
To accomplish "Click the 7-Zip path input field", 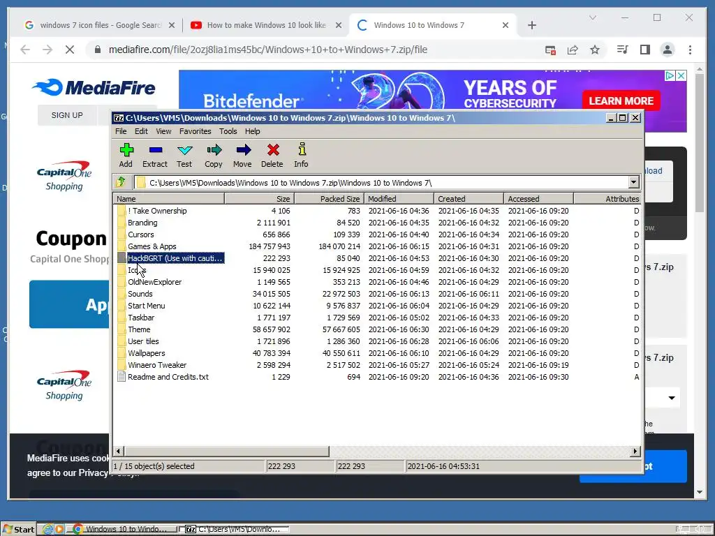I will click(381, 183).
